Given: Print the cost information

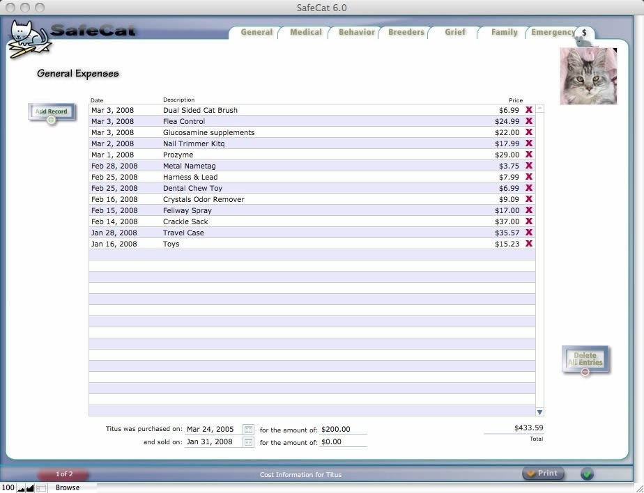Looking at the screenshot, I should pos(543,474).
